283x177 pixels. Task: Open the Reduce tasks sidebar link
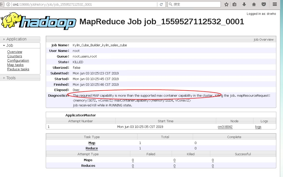(x=18, y=69)
